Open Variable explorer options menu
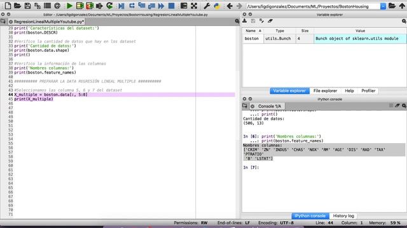The width and height of the screenshot is (407, 228). pyautogui.click(x=404, y=21)
